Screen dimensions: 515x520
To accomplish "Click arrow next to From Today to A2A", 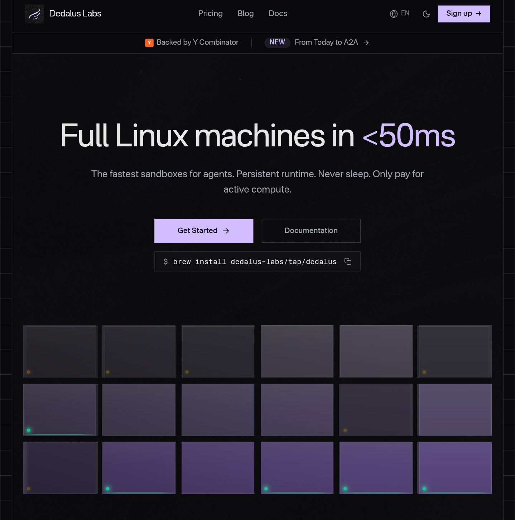I will 366,43.
